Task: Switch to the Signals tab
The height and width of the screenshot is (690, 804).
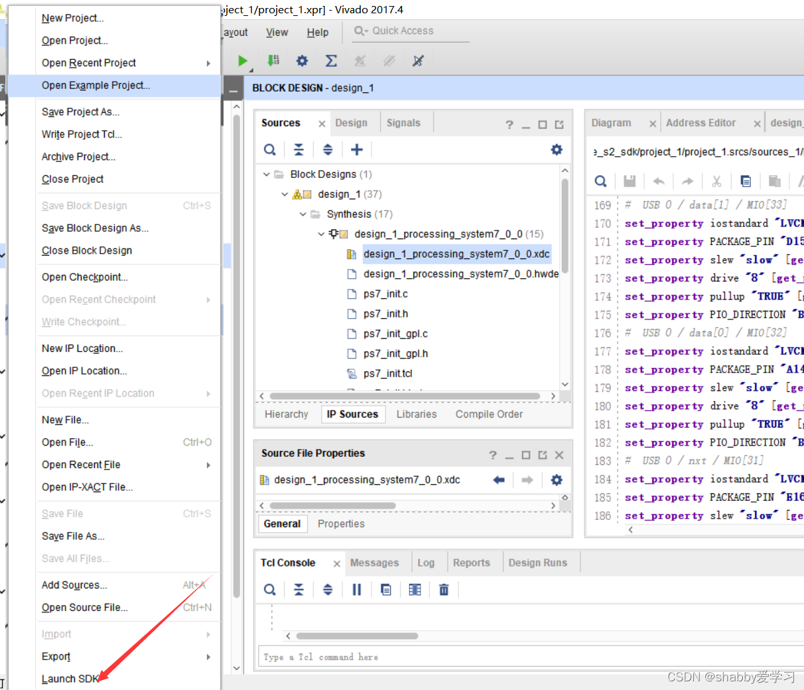Action: coord(403,123)
